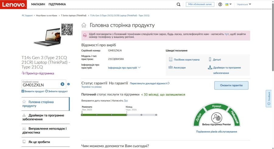Open Порівняння рівнів обслуговування link

click(x=216, y=132)
